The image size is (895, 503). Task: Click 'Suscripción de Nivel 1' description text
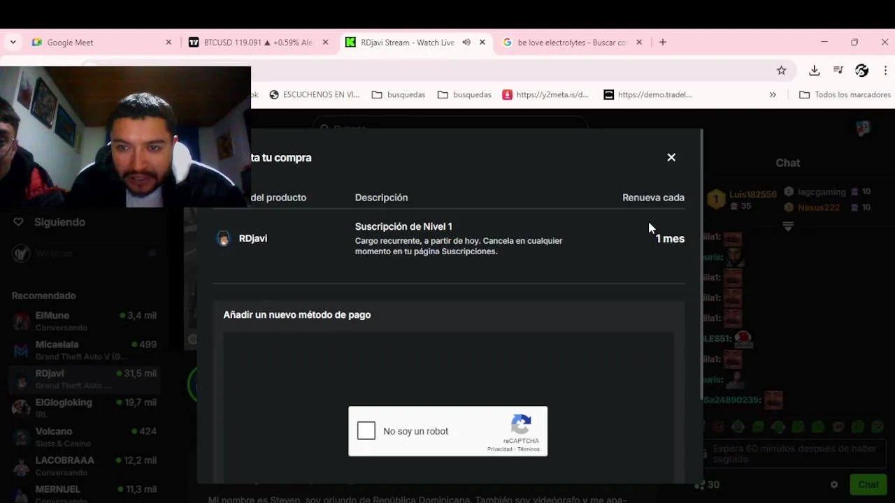pos(403,226)
